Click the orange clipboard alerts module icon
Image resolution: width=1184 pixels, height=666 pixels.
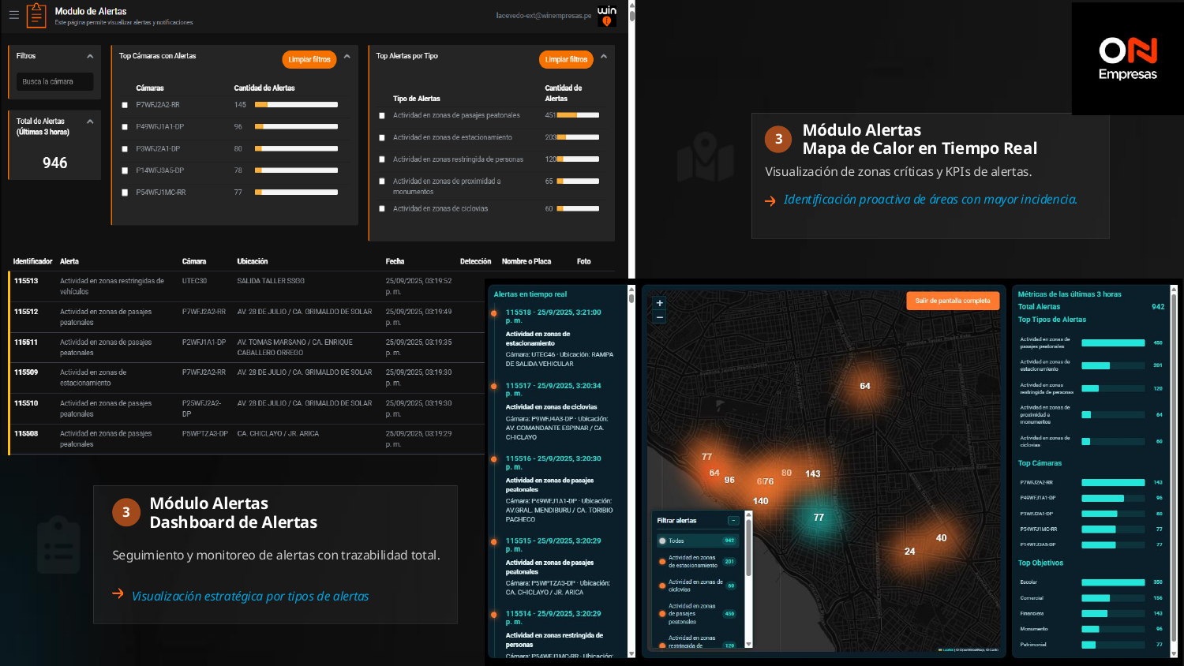pyautogui.click(x=36, y=16)
